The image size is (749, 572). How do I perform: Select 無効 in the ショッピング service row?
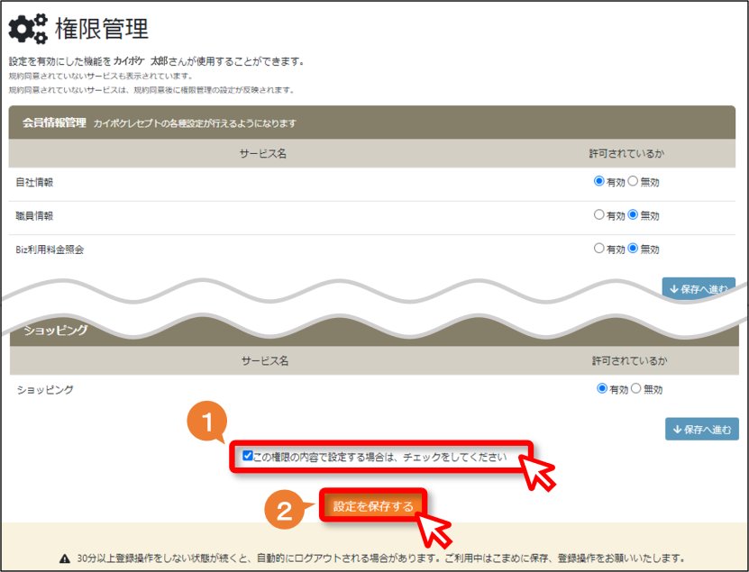tap(635, 388)
